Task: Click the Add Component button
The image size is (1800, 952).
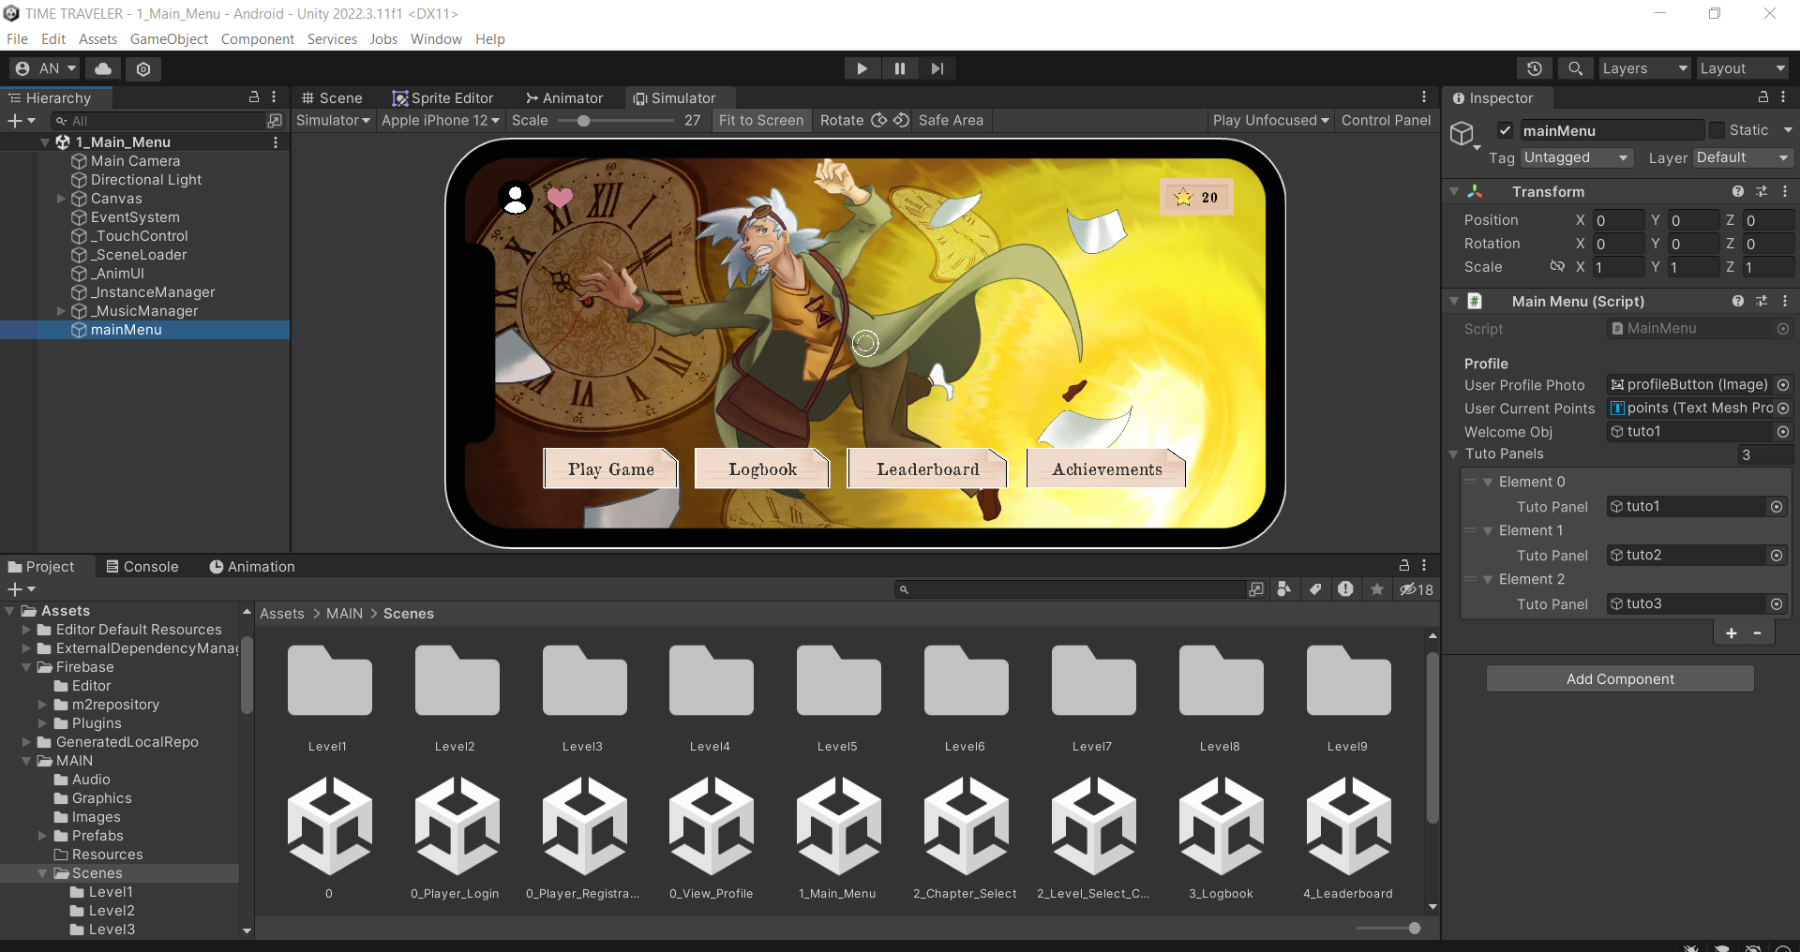Action: [x=1619, y=679]
